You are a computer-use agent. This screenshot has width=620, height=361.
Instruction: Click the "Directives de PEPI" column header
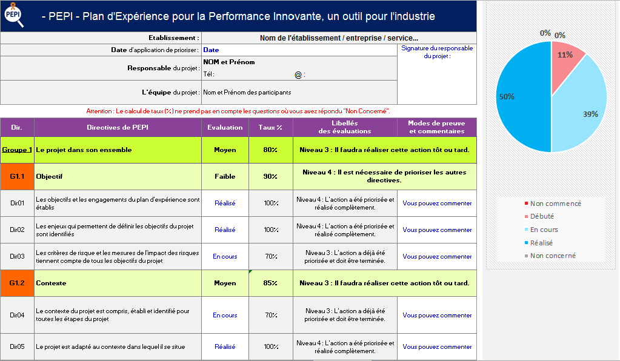click(117, 127)
